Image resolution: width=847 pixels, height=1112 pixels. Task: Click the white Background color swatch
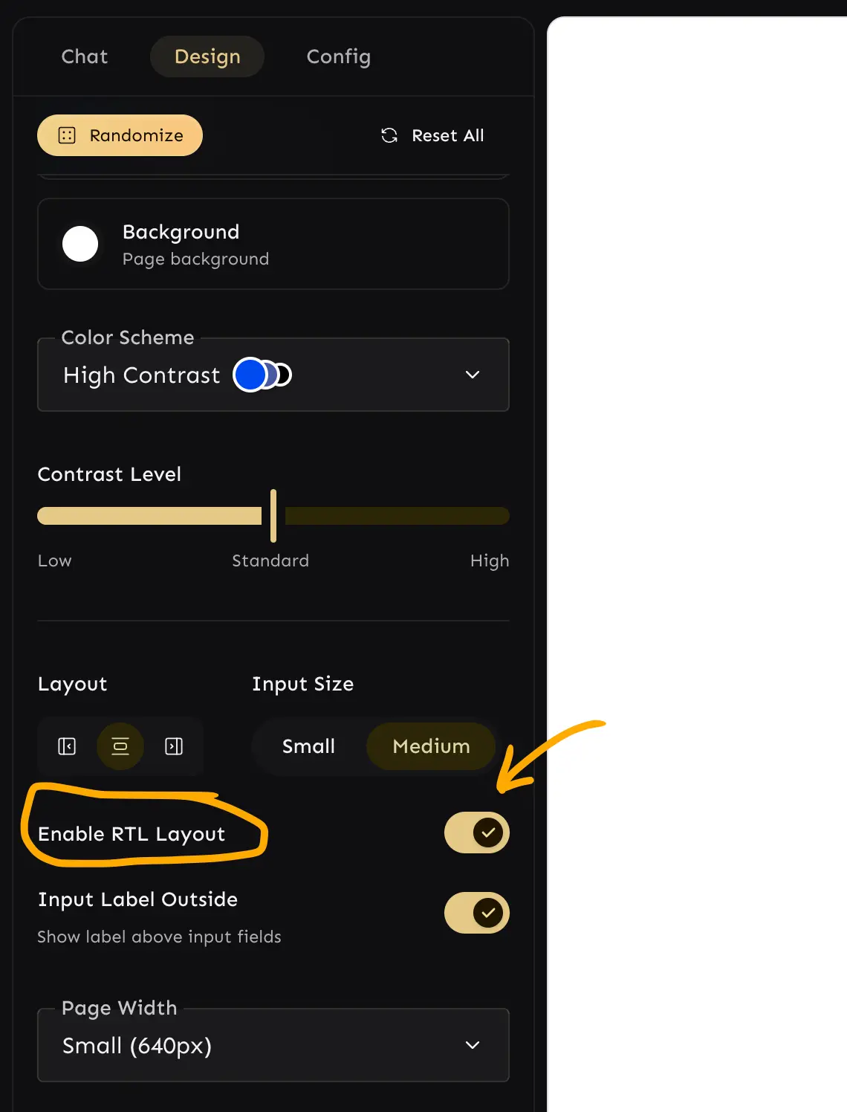pos(80,244)
